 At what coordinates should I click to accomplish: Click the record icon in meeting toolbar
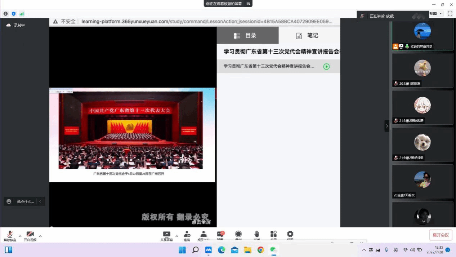tap(238, 235)
